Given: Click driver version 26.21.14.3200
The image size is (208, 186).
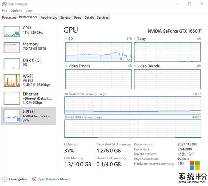Looking at the screenshot, I should point(187,144).
